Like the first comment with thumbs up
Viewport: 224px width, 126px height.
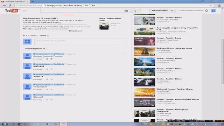(47, 59)
